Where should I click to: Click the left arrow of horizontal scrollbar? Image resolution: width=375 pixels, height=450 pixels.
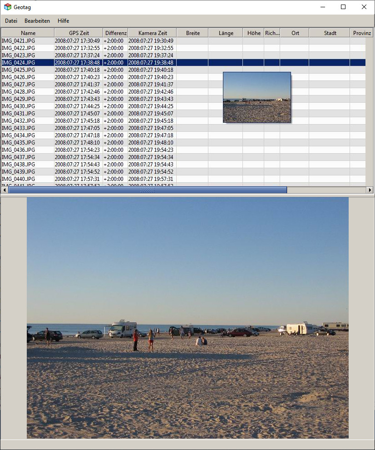pyautogui.click(x=5, y=190)
